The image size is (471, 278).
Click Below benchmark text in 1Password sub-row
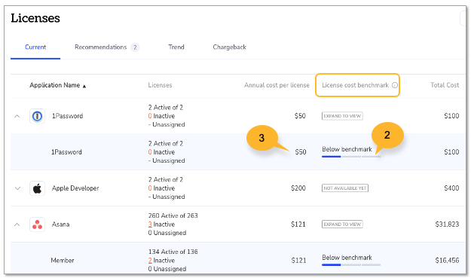[x=347, y=149]
